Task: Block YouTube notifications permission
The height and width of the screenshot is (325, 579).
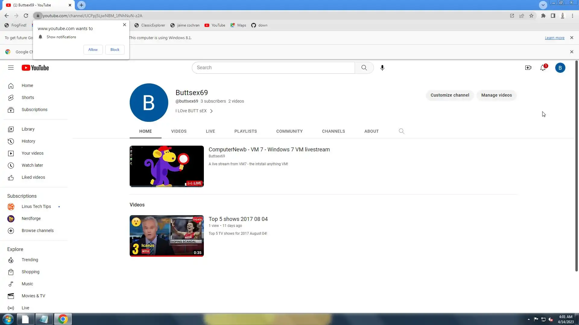Action: pos(115,50)
